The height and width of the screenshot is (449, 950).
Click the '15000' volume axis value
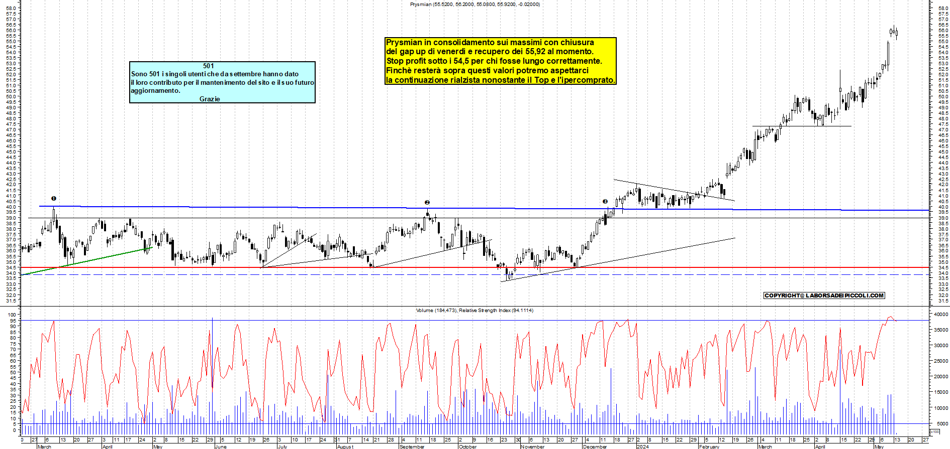click(x=940, y=392)
